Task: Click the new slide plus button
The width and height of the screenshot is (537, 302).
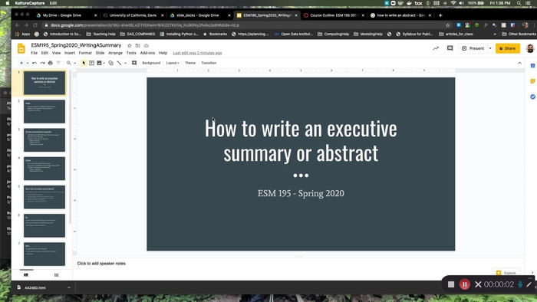Action: (x=21, y=63)
